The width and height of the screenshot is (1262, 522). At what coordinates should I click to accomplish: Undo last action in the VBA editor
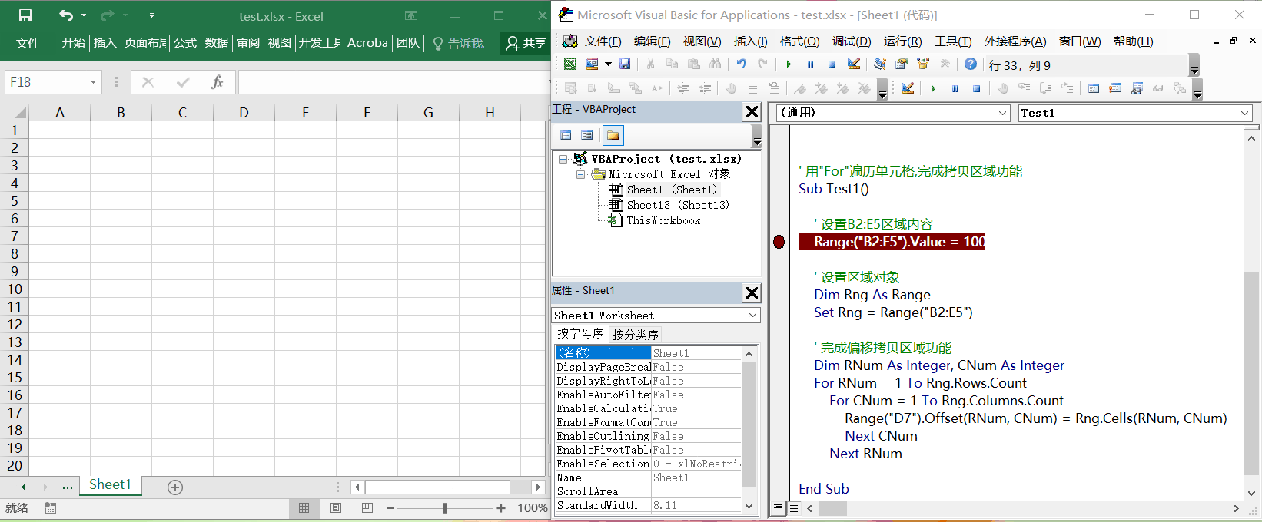(741, 64)
